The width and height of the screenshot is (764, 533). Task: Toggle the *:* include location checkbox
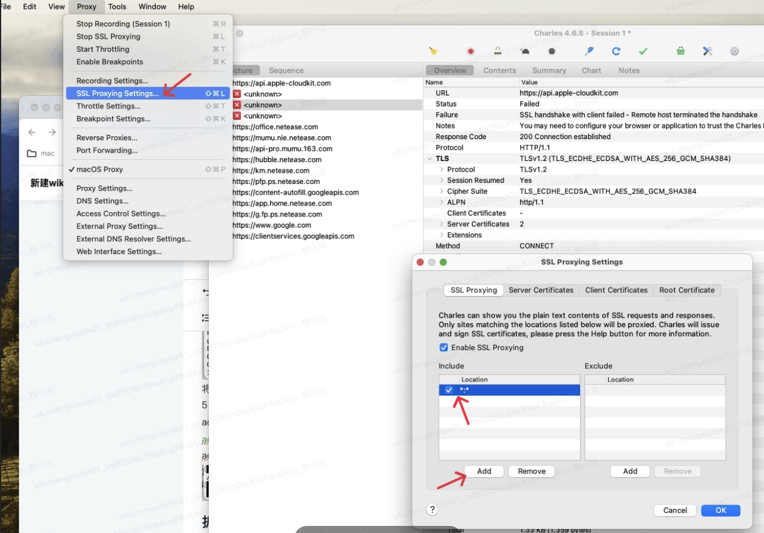pos(450,390)
